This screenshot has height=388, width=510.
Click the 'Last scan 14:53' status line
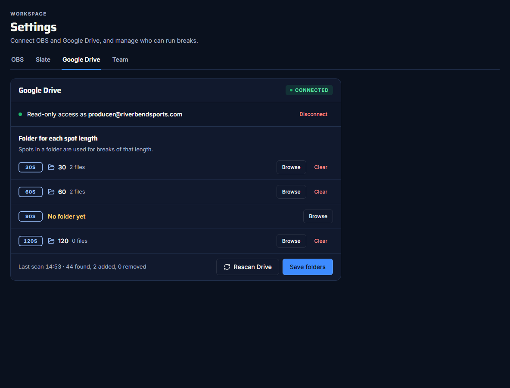pos(82,266)
